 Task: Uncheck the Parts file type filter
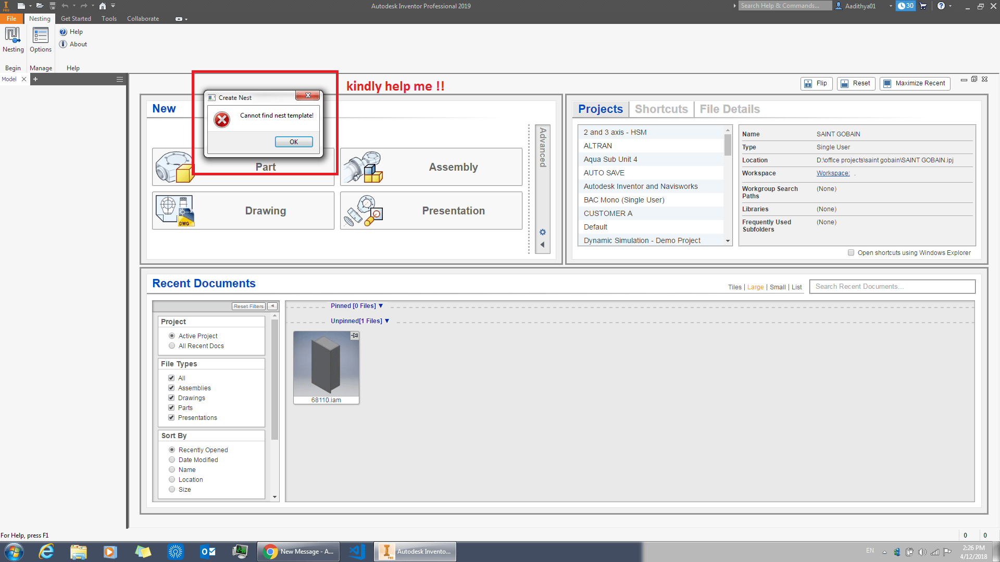[x=171, y=408]
